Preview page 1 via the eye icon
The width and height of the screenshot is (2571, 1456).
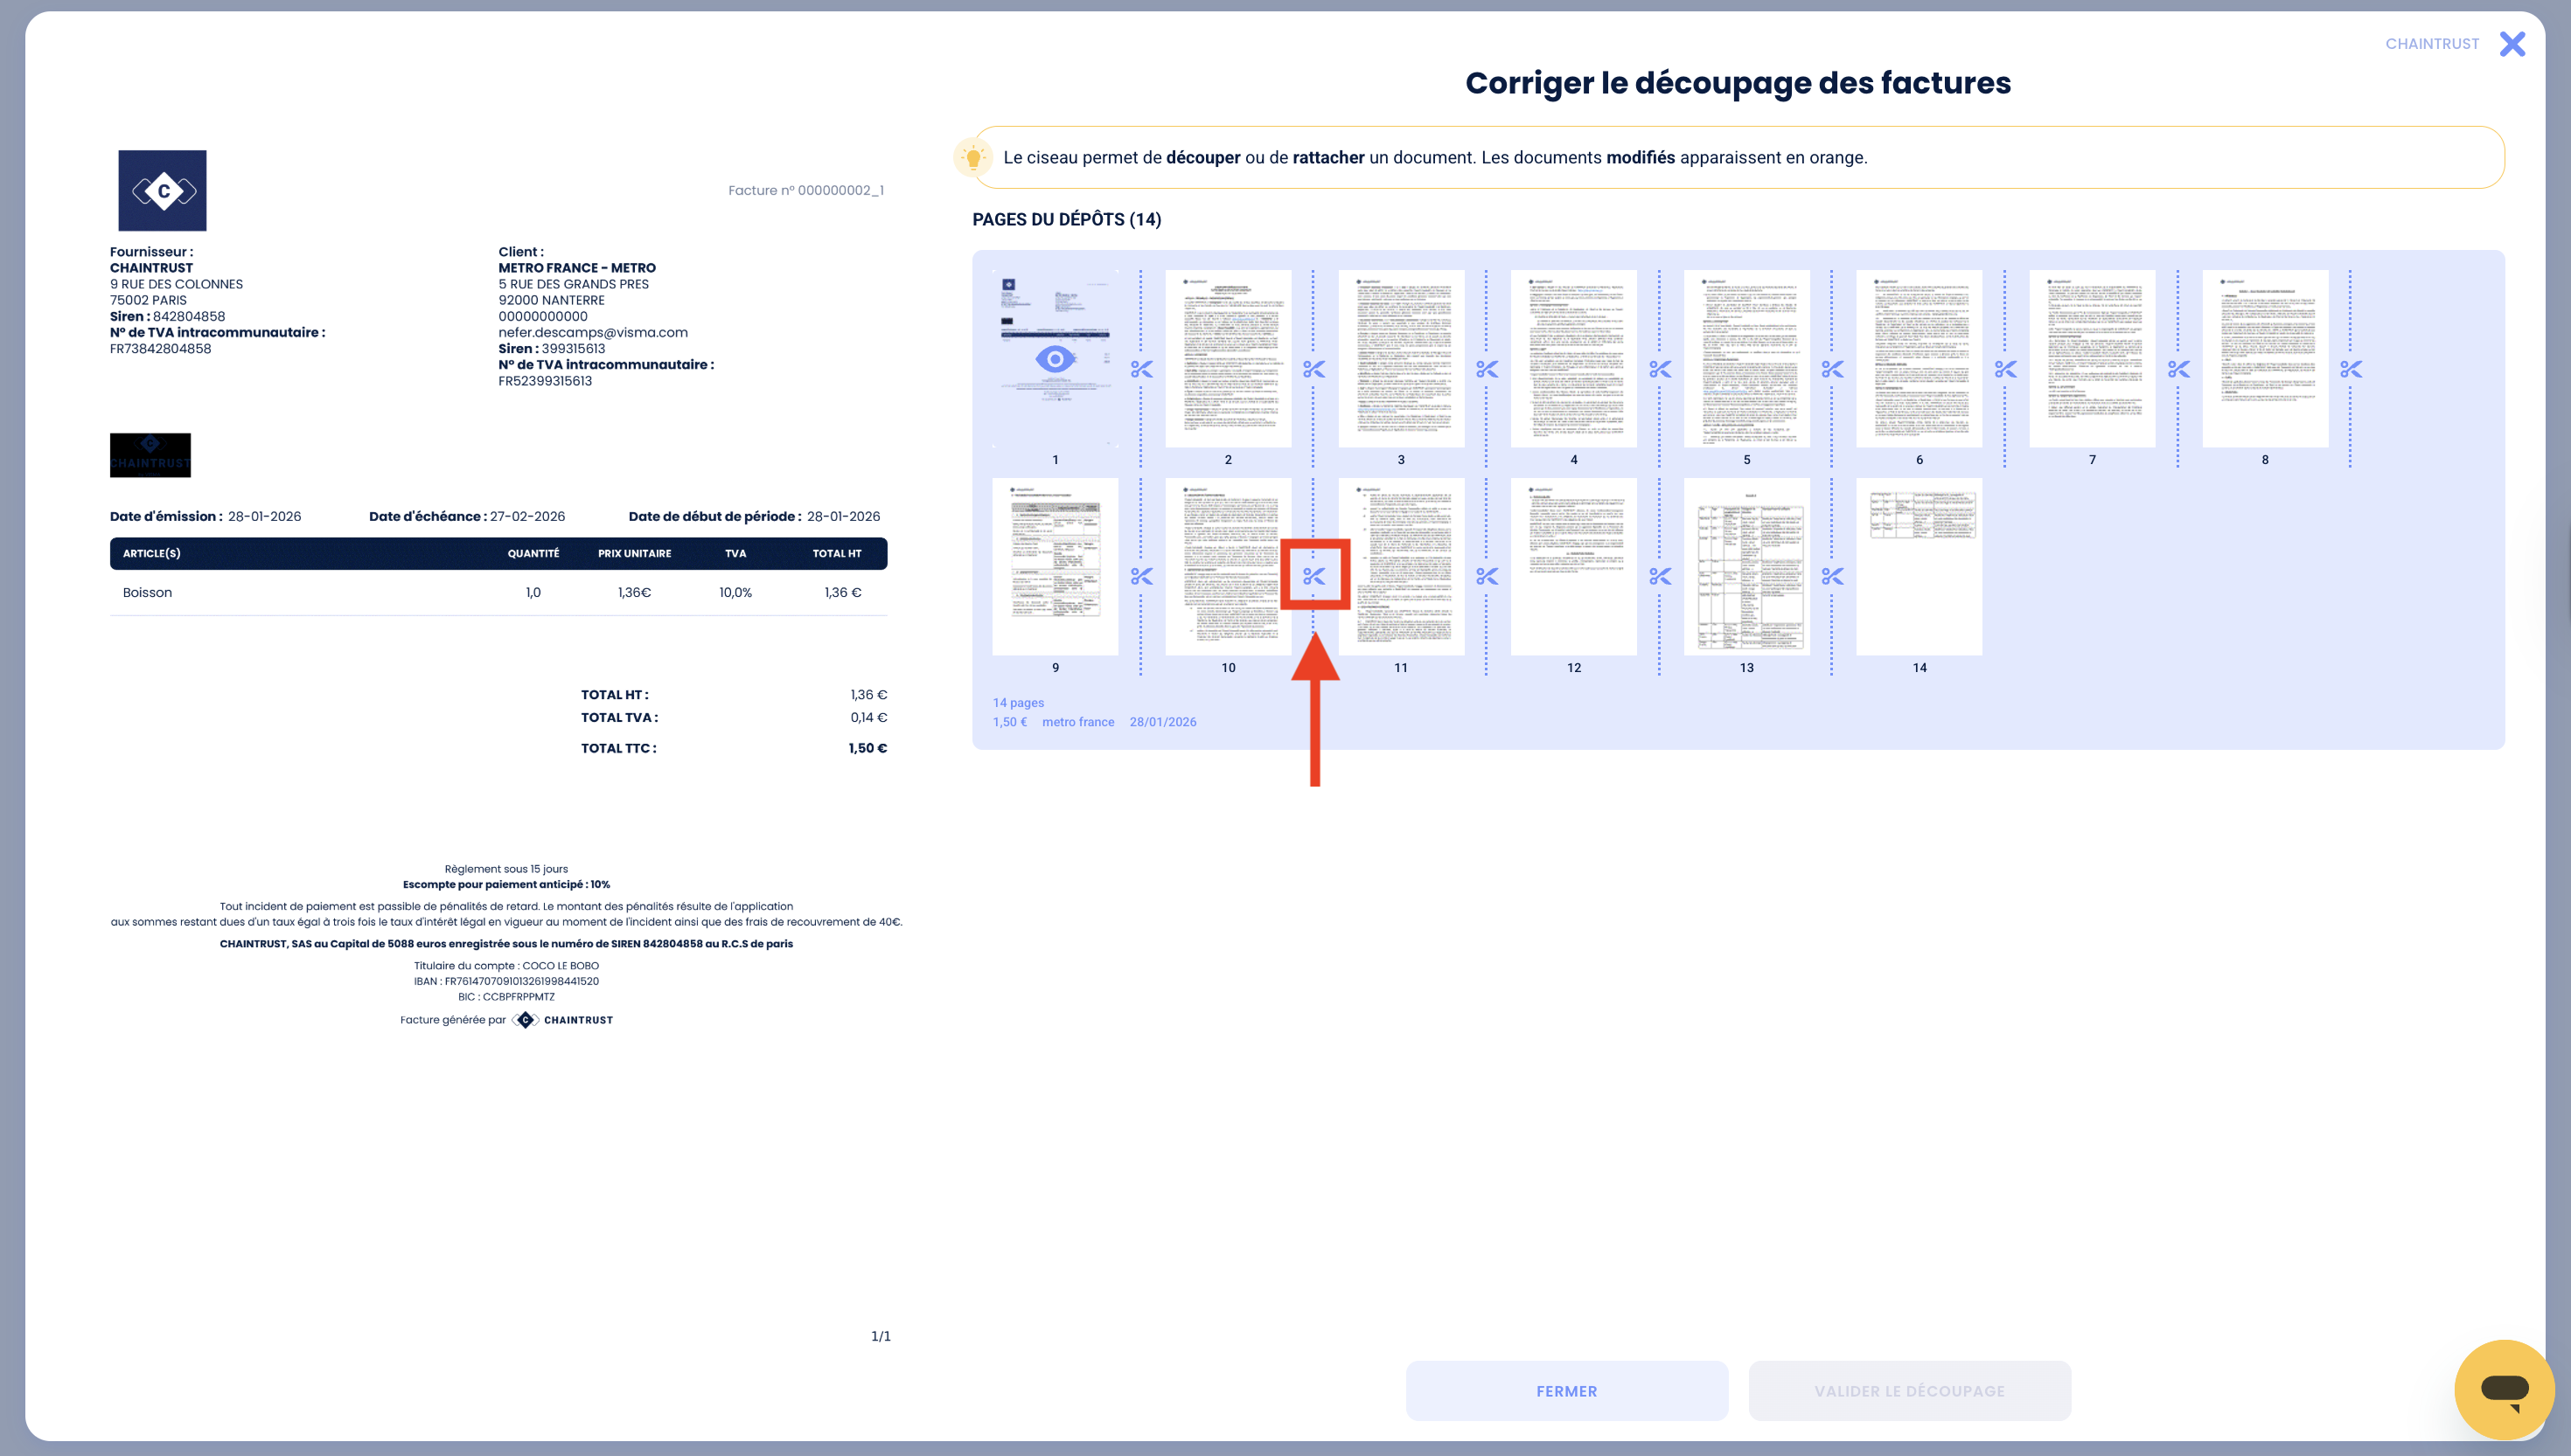coord(1055,358)
